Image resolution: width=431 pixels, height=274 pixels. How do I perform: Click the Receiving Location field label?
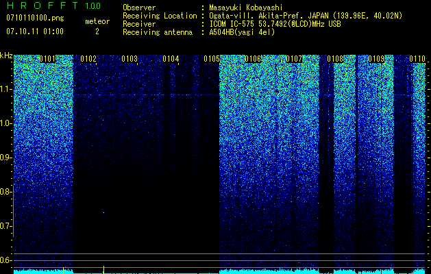tap(160, 16)
